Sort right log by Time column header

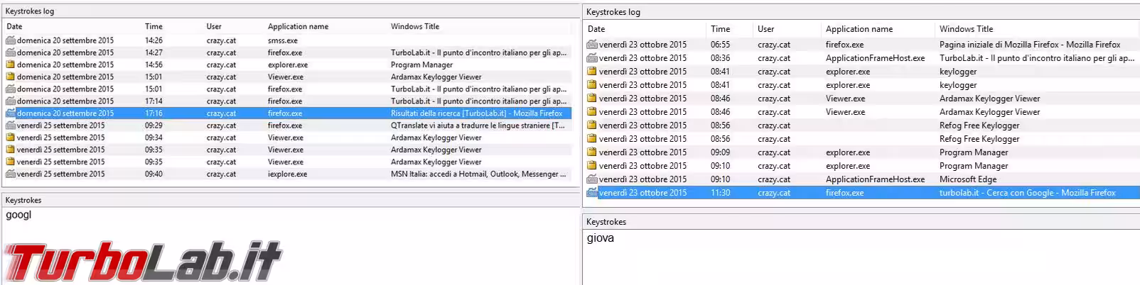(x=720, y=29)
